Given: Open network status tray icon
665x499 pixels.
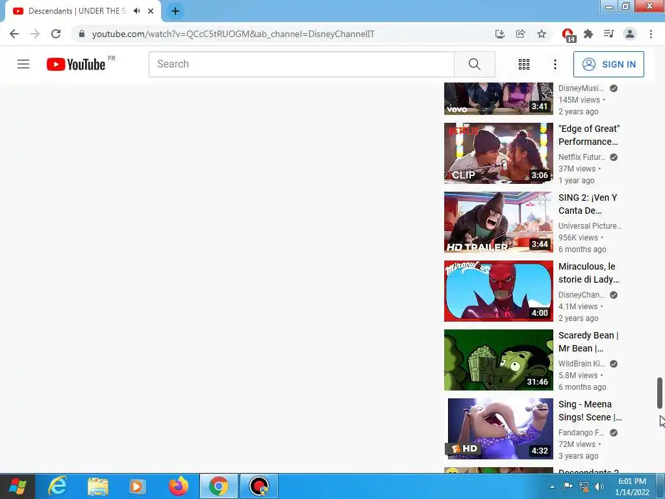Looking at the screenshot, I should tap(584, 486).
